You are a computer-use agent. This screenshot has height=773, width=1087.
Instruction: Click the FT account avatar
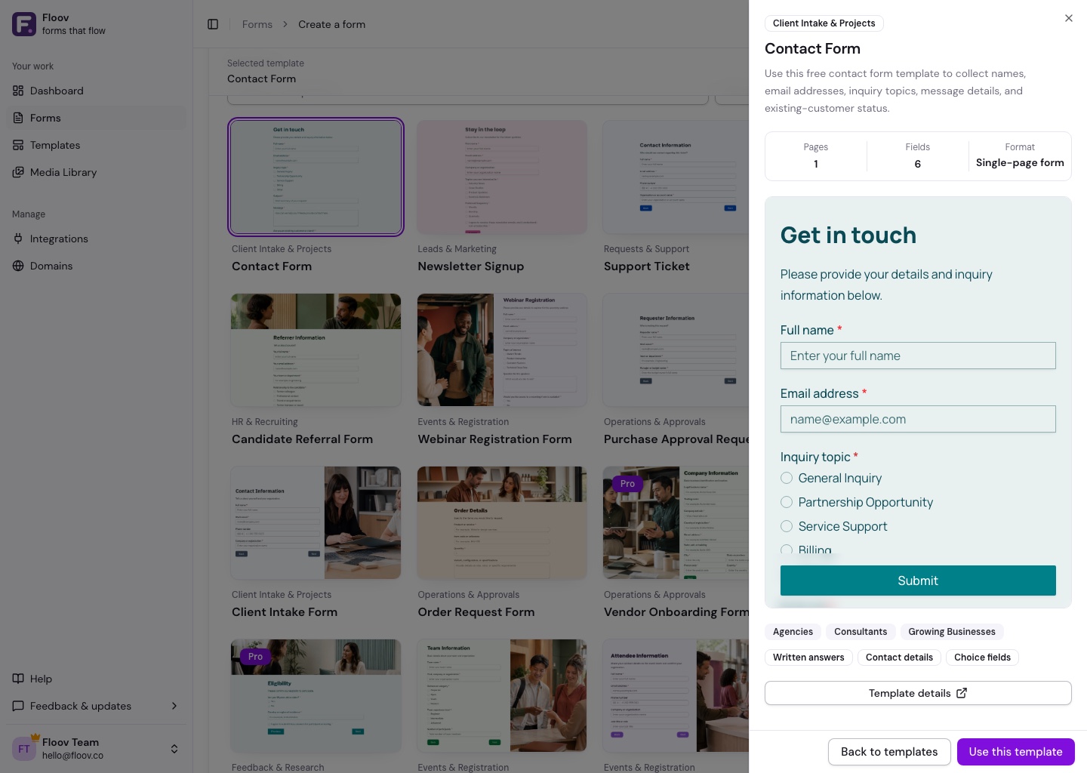click(x=24, y=749)
